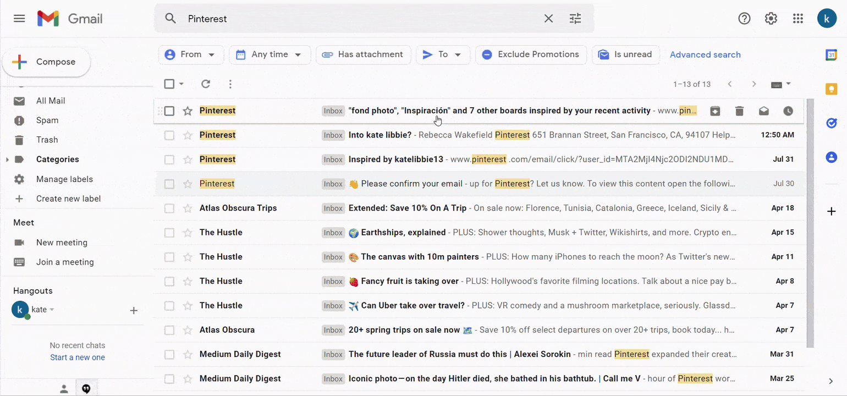Snooze the first Pinterest email

[x=788, y=111]
